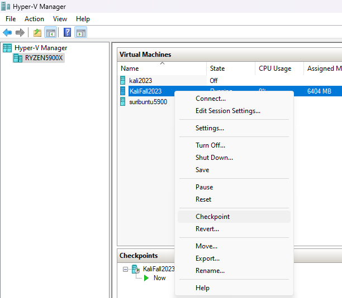Click the green Now play arrow icon
This screenshot has width=342, height=298.
[x=146, y=278]
